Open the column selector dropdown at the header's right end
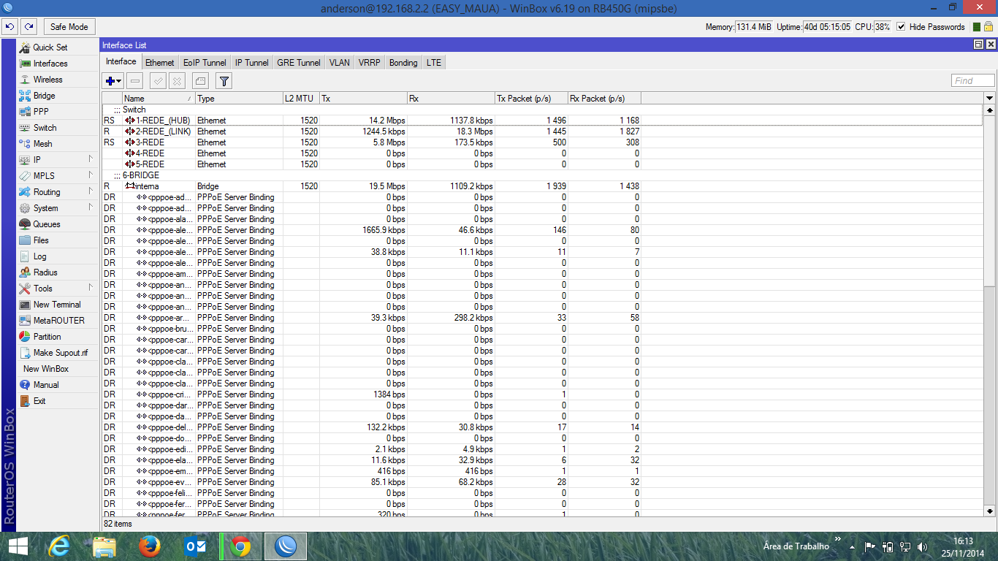 (x=989, y=99)
